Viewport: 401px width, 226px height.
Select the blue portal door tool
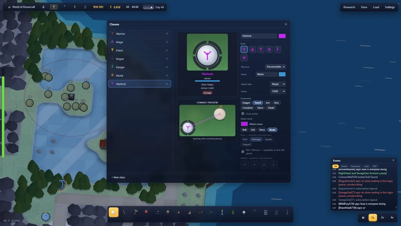265,212
